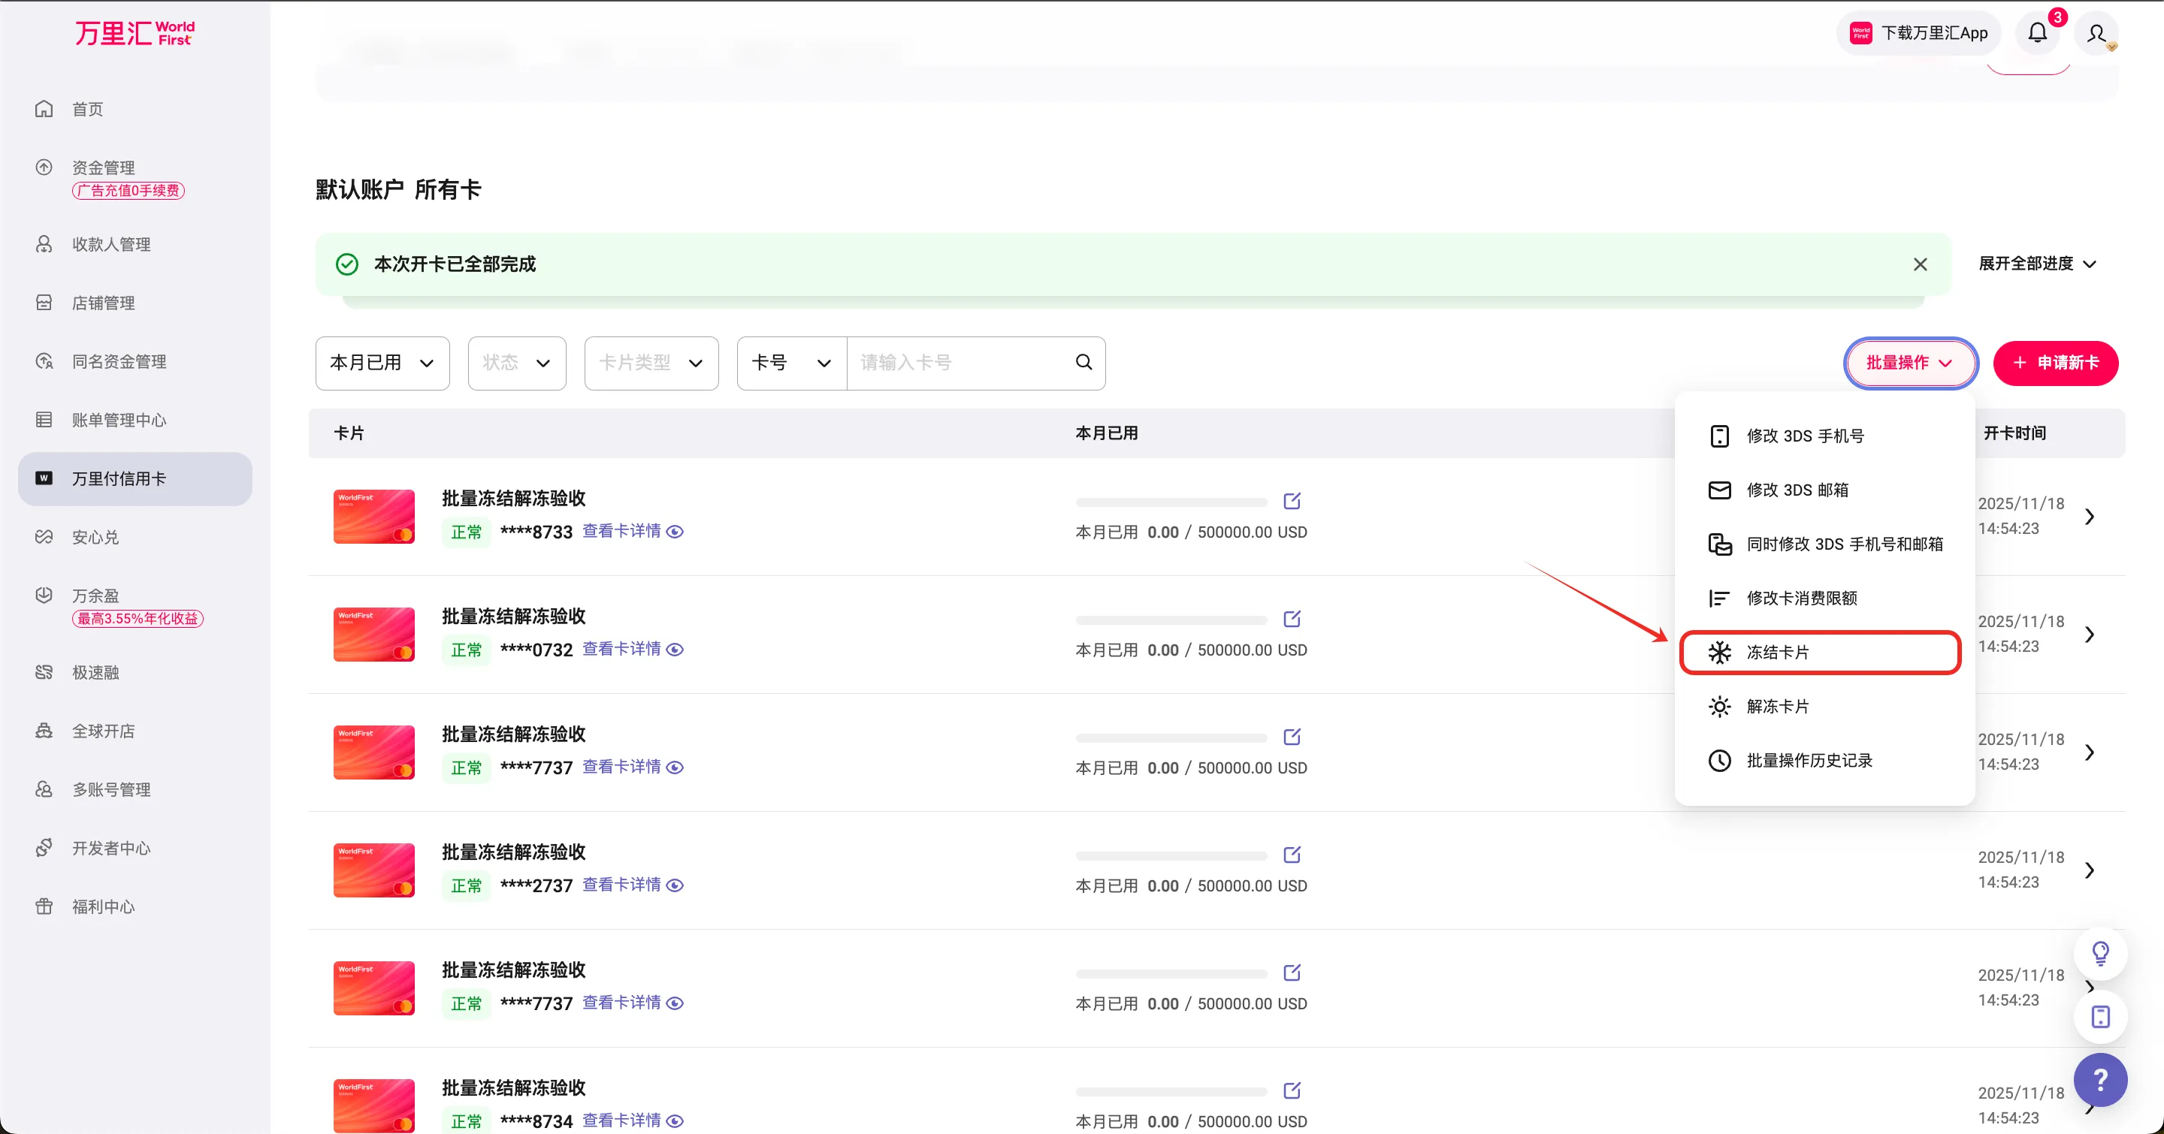Open the purple help question mark button
2164x1134 pixels.
[2099, 1079]
